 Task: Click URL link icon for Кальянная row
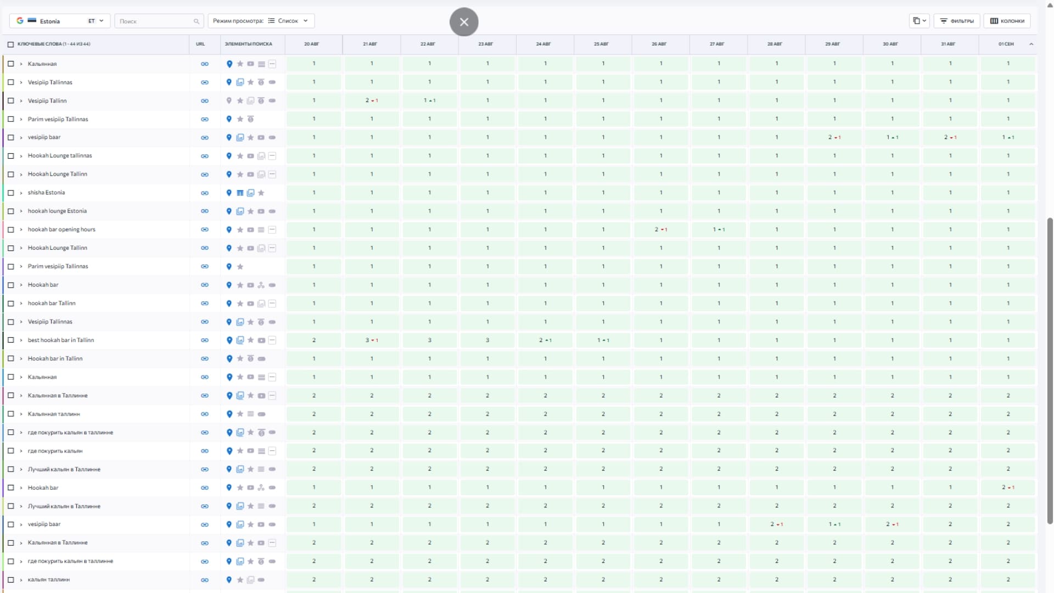tap(204, 64)
